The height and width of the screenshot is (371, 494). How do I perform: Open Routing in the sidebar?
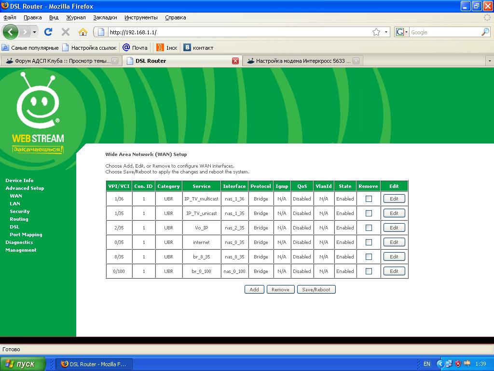pos(19,219)
